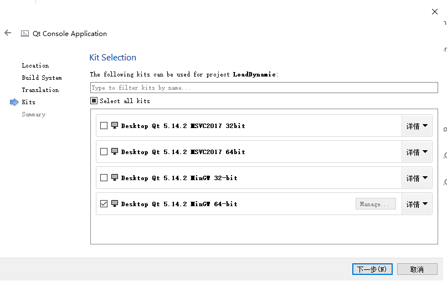The width and height of the screenshot is (447, 281).
Task: Click the Manage... button for MinGW 64-bit
Action: coord(376,204)
